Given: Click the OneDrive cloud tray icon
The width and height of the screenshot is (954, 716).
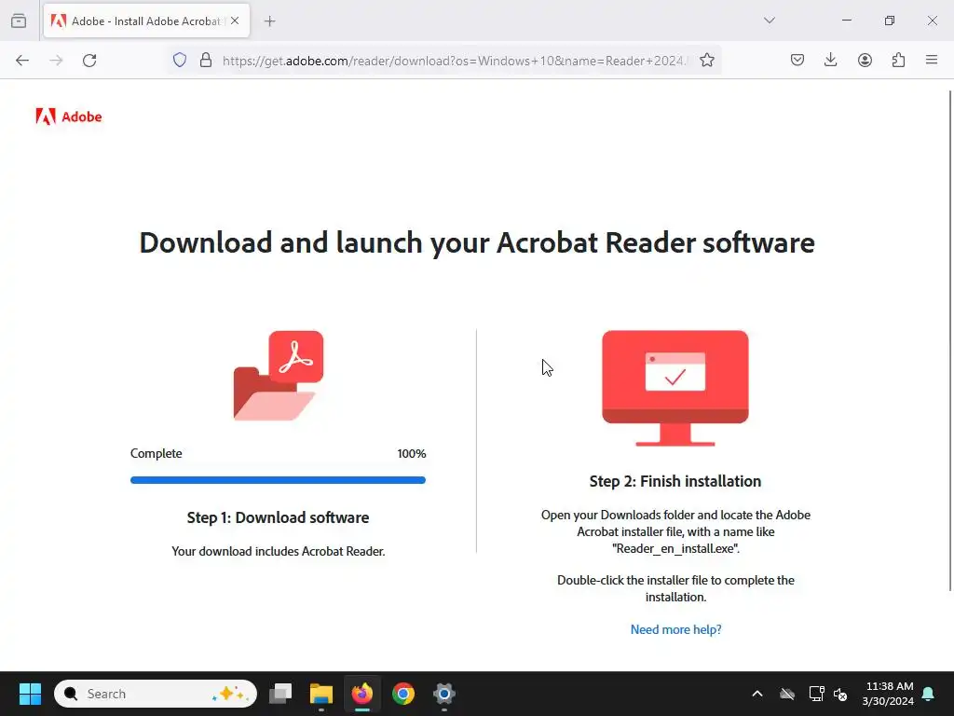Looking at the screenshot, I should [787, 694].
